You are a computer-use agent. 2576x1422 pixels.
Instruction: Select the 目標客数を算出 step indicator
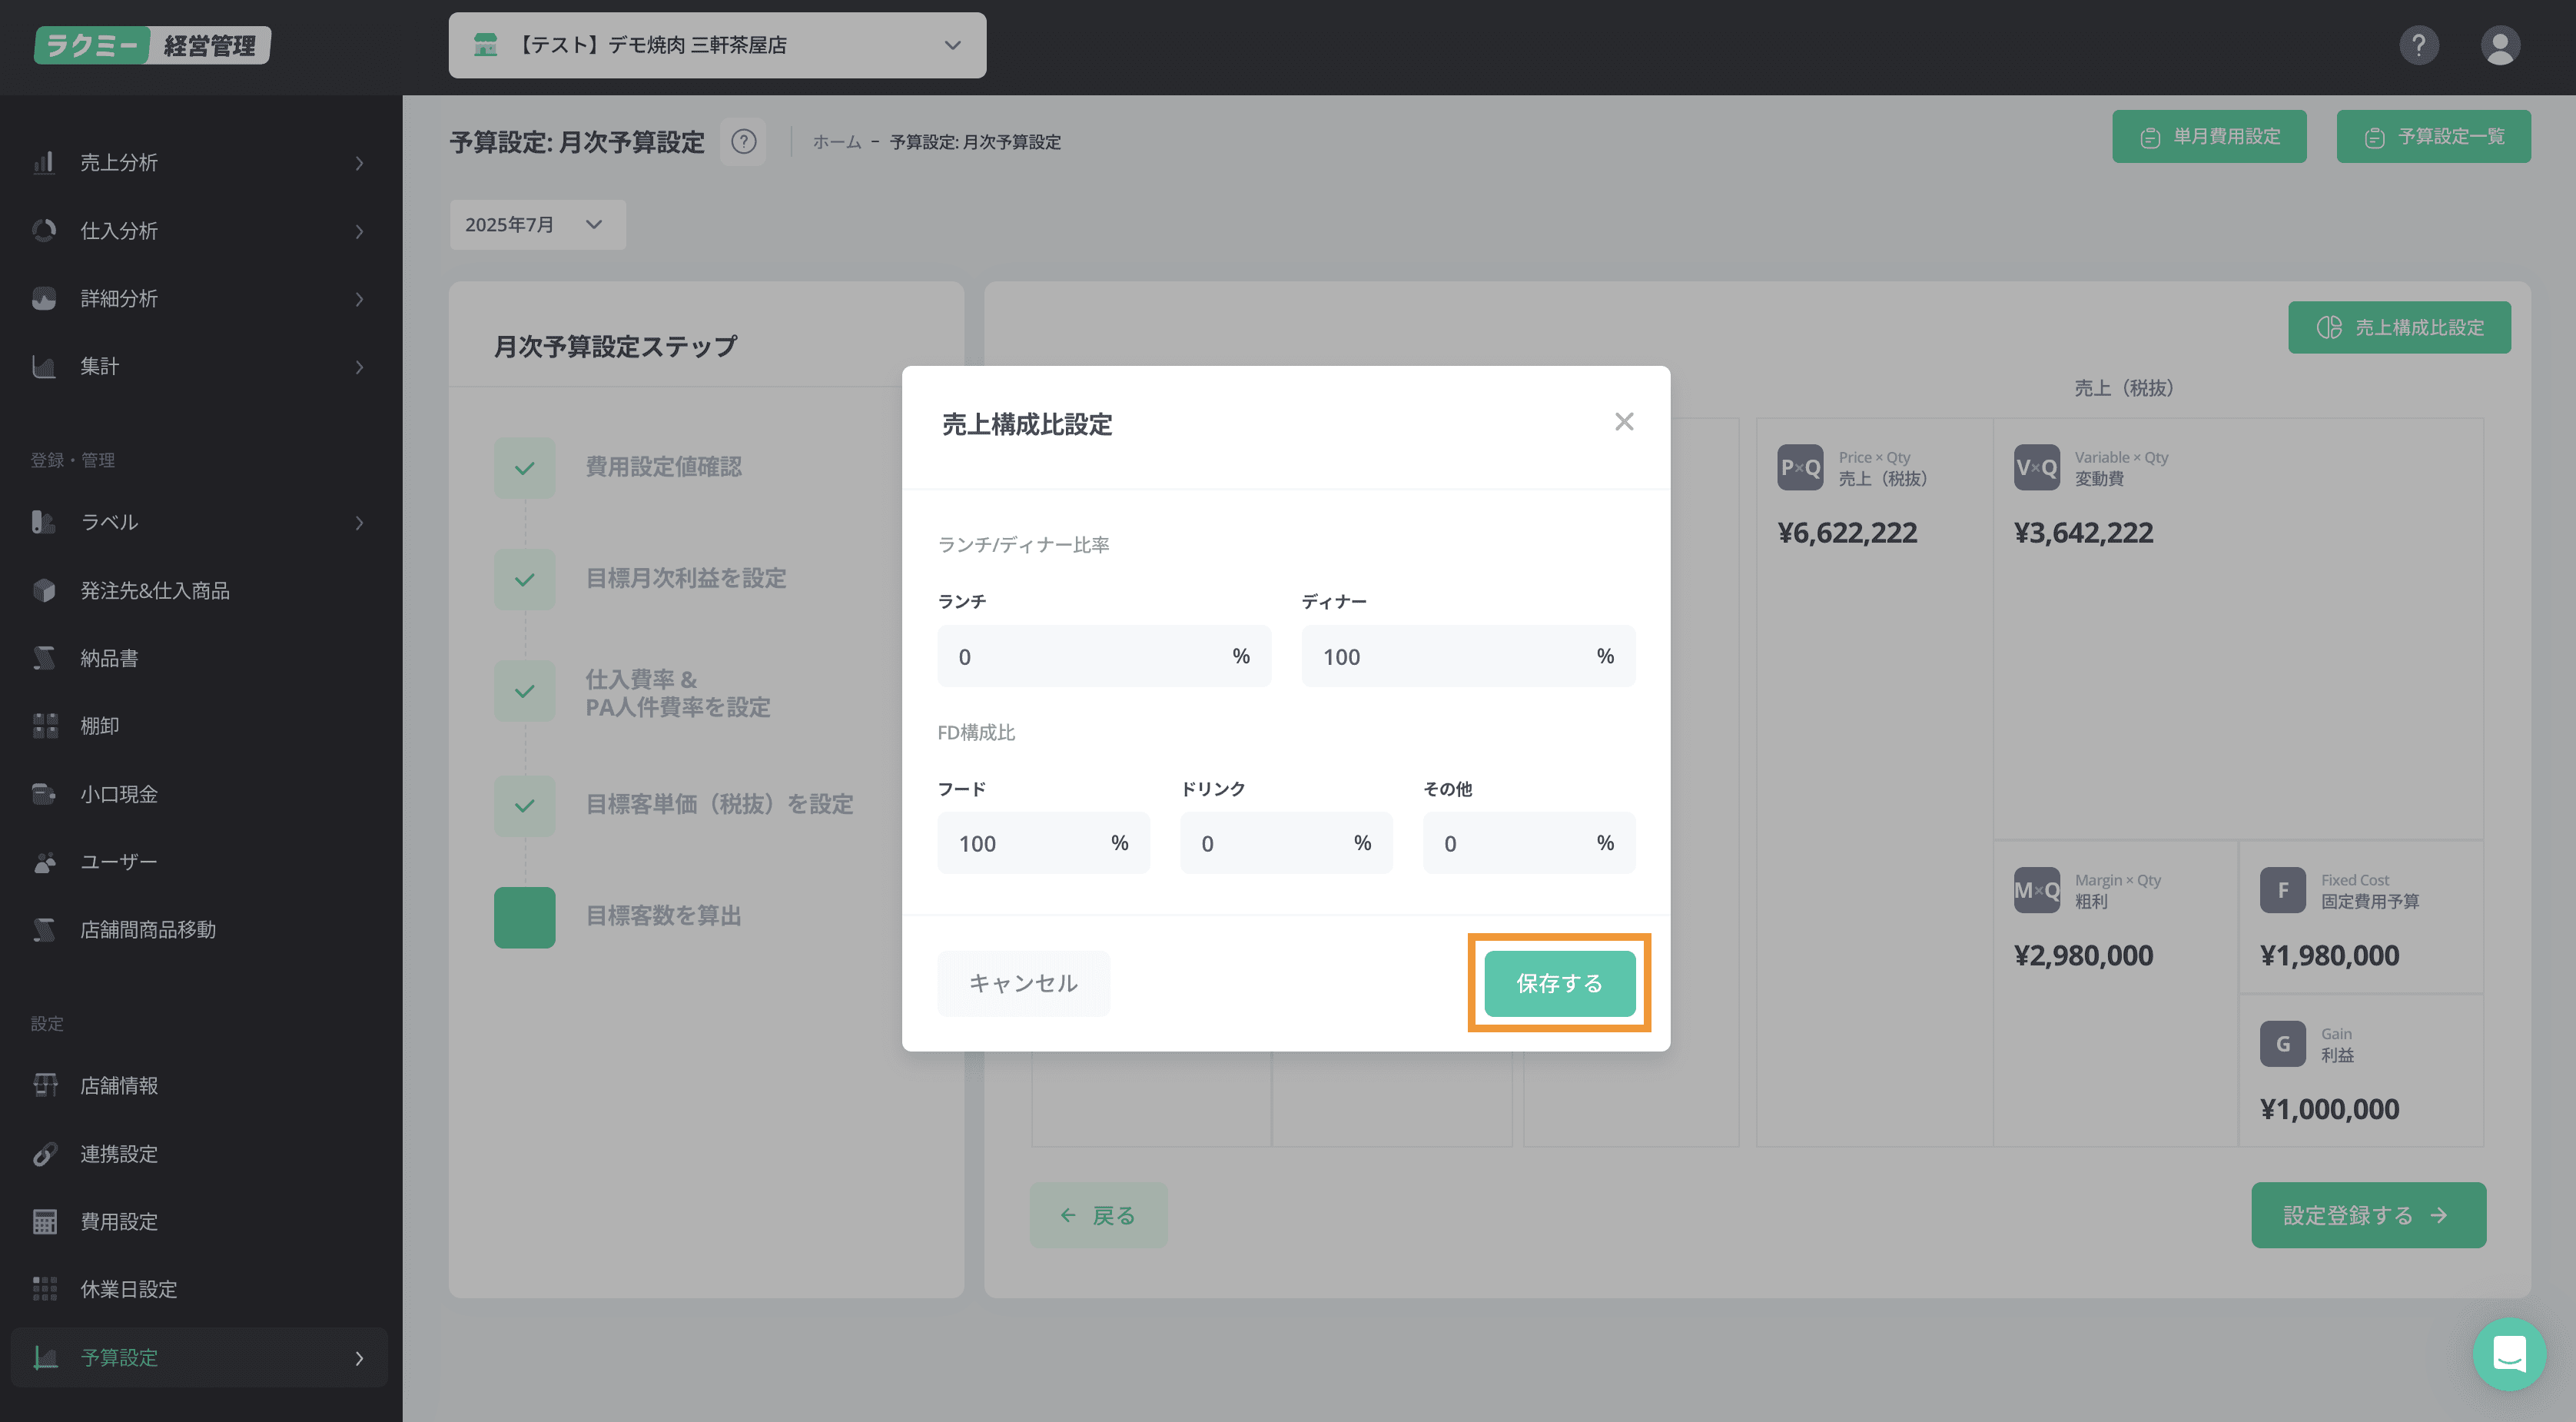[x=524, y=916]
